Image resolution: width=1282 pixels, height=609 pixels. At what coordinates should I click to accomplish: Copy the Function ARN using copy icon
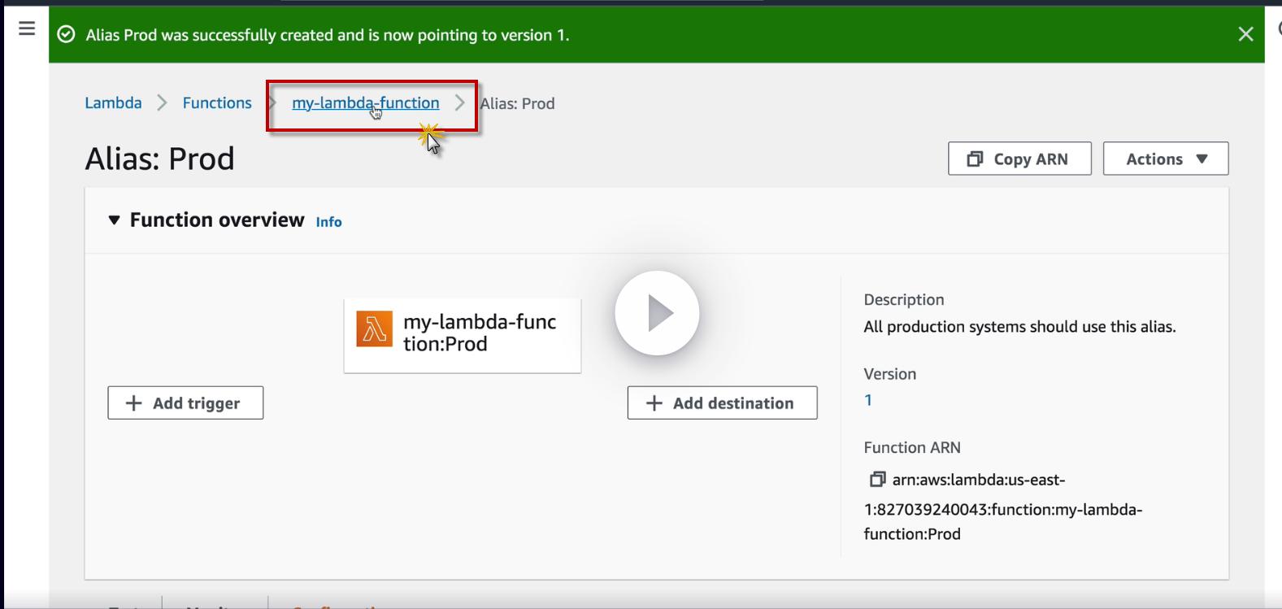tap(877, 480)
